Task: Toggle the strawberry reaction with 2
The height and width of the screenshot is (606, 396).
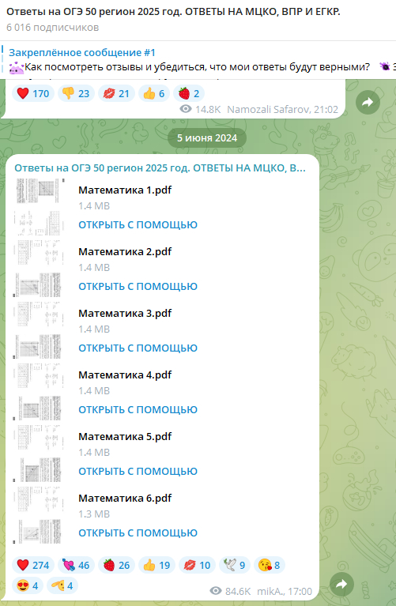Action: pyautogui.click(x=189, y=93)
